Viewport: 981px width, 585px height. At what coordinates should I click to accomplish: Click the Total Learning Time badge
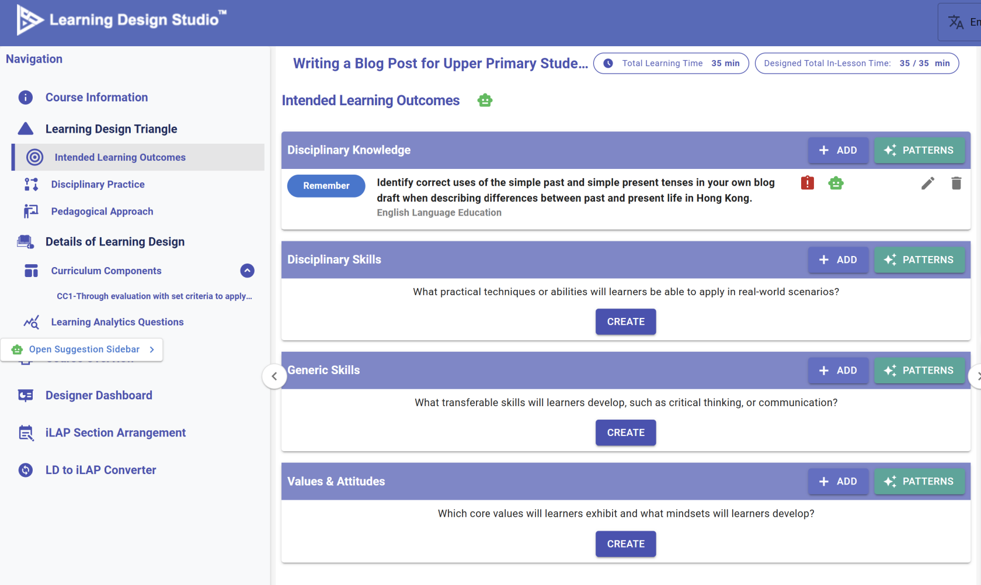671,63
